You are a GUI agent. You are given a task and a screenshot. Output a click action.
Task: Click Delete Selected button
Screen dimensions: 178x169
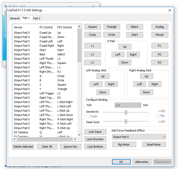pos(23,147)
